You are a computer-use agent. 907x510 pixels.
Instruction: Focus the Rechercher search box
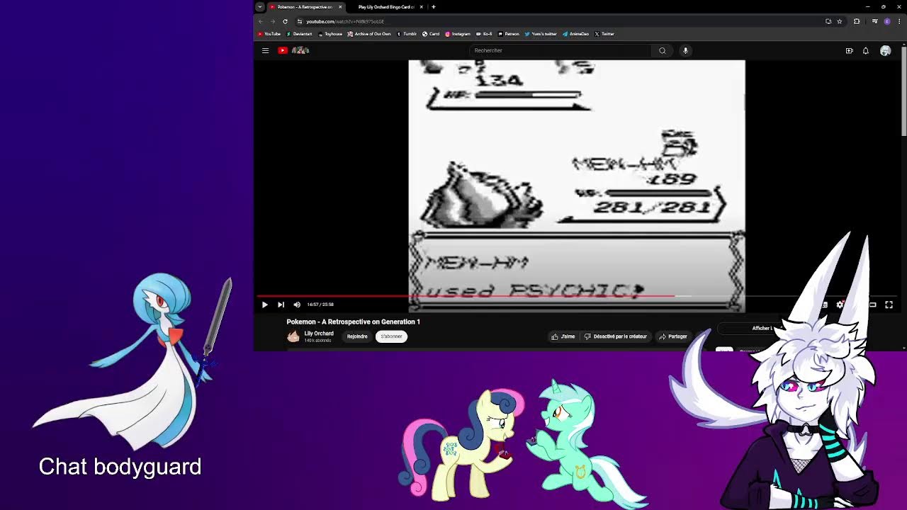tap(560, 50)
